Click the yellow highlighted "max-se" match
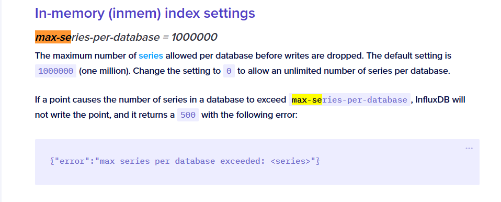Viewport: 501px width, 202px height. pos(307,100)
